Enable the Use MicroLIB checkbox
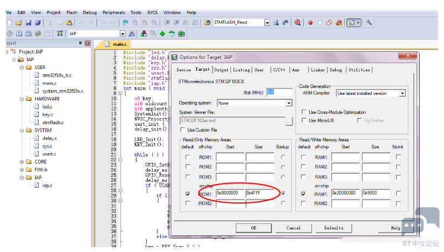 point(304,120)
